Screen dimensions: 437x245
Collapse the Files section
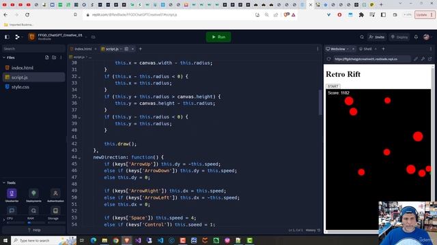click(x=4, y=57)
